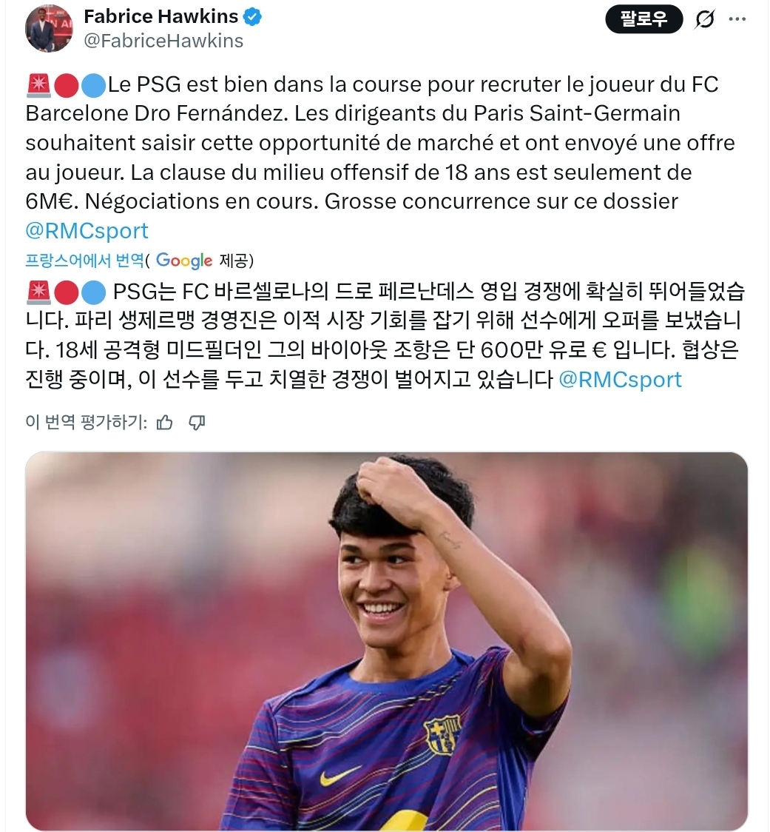The height and width of the screenshot is (832, 770).
Task: Click the Grok slash-circle icon
Action: click(x=704, y=20)
